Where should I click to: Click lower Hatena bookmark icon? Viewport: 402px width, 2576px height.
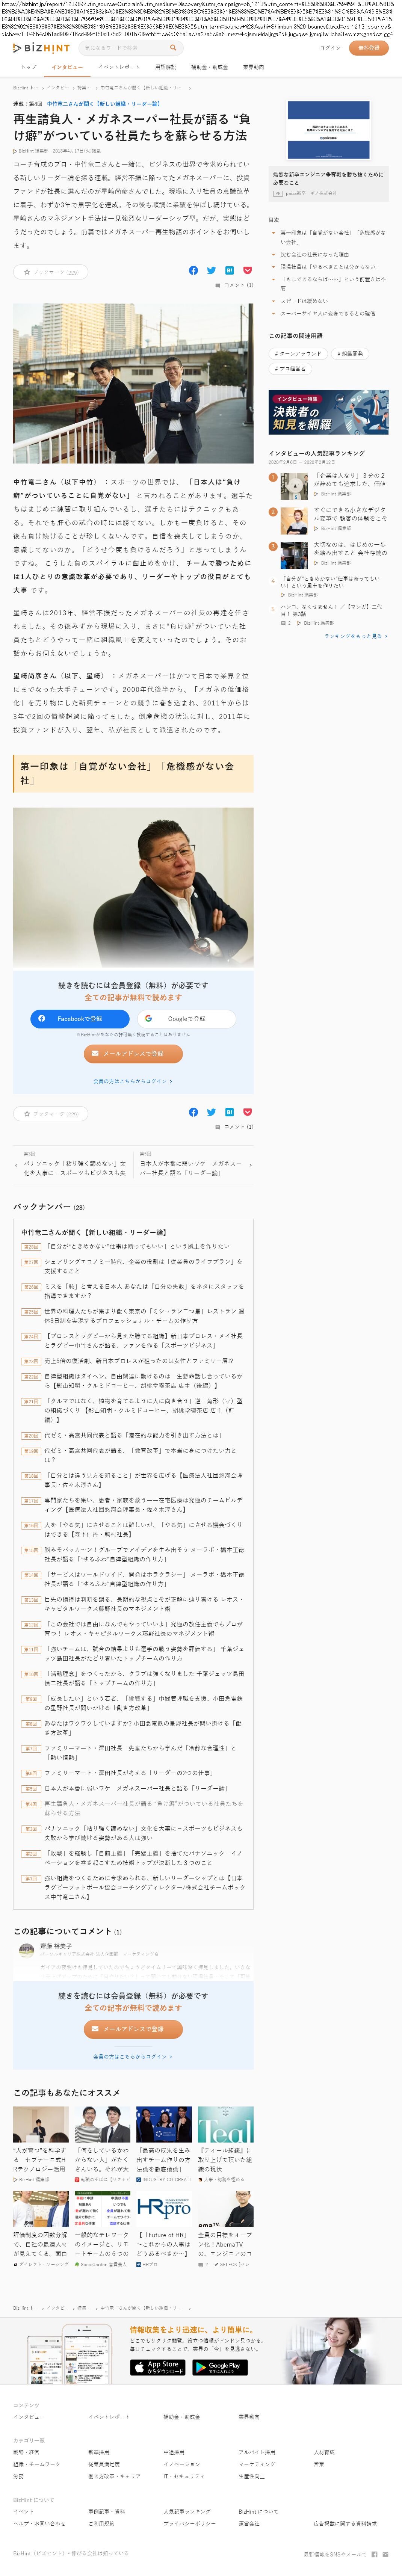tap(229, 1112)
